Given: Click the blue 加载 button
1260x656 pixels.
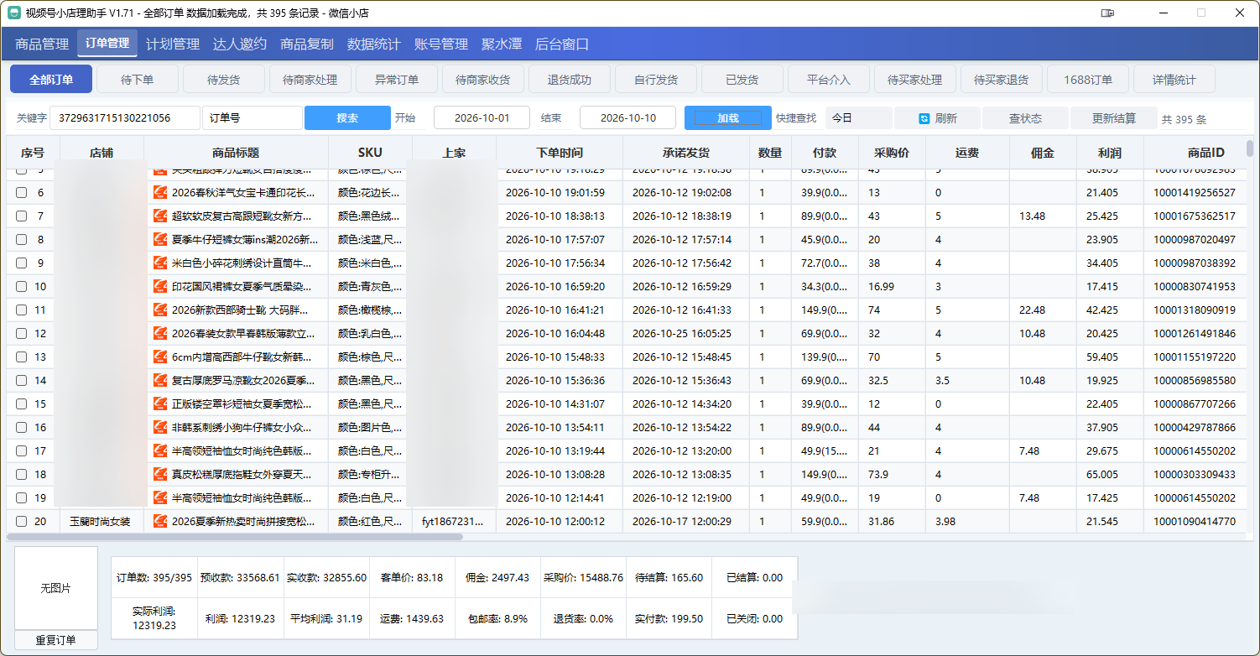Looking at the screenshot, I should [727, 117].
